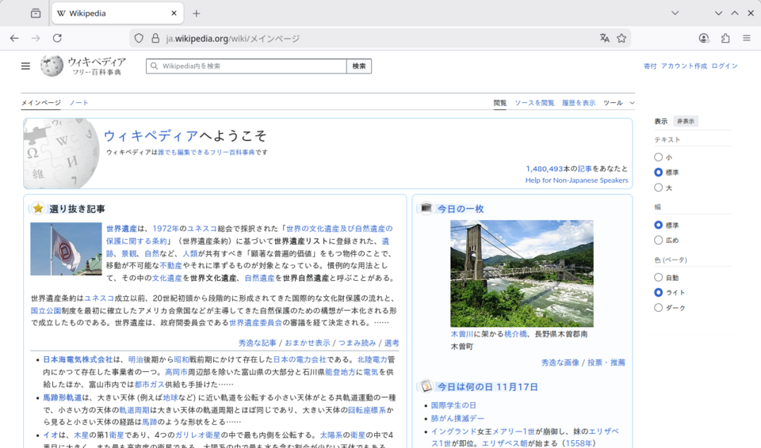Click the ウィキペディア heading link
The image size is (761, 448).
[151, 136]
